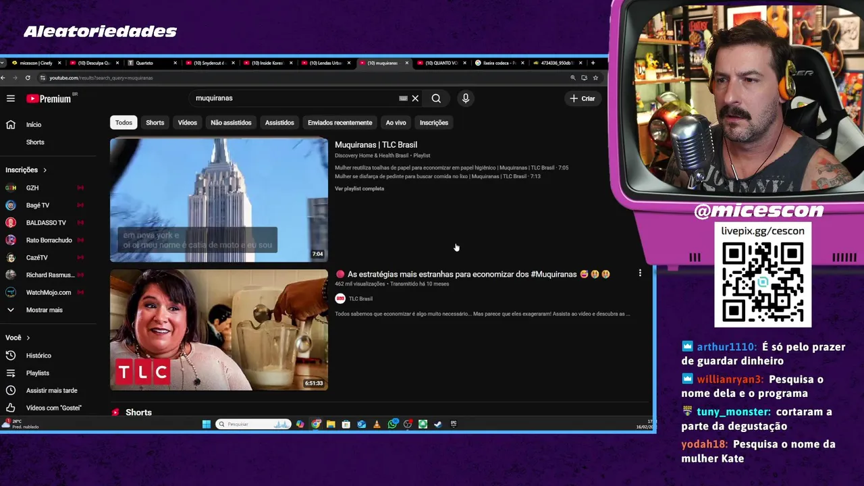The width and height of the screenshot is (864, 486).
Task: Select the Inscrições filter chip
Action: pyautogui.click(x=433, y=123)
